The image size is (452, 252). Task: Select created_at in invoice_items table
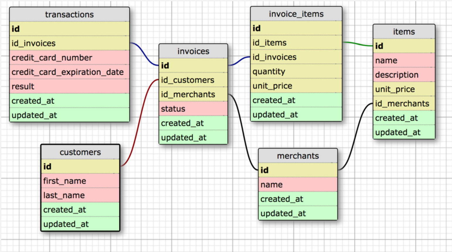click(x=296, y=100)
